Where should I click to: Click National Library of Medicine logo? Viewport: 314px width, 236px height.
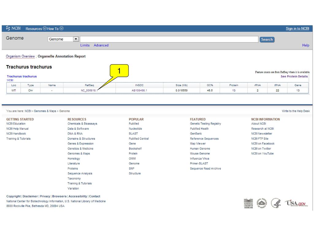tap(248, 203)
